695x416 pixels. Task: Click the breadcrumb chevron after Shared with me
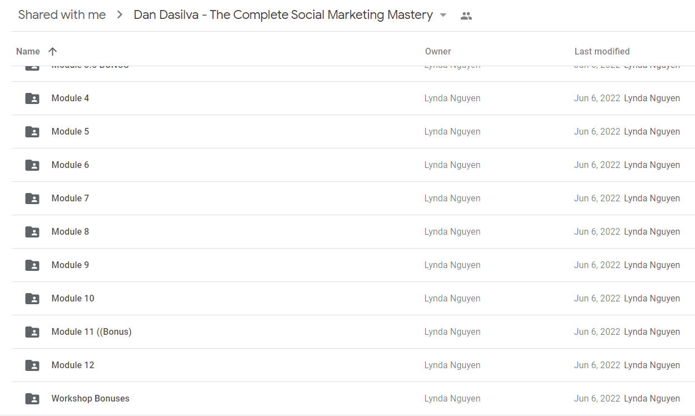pos(120,15)
